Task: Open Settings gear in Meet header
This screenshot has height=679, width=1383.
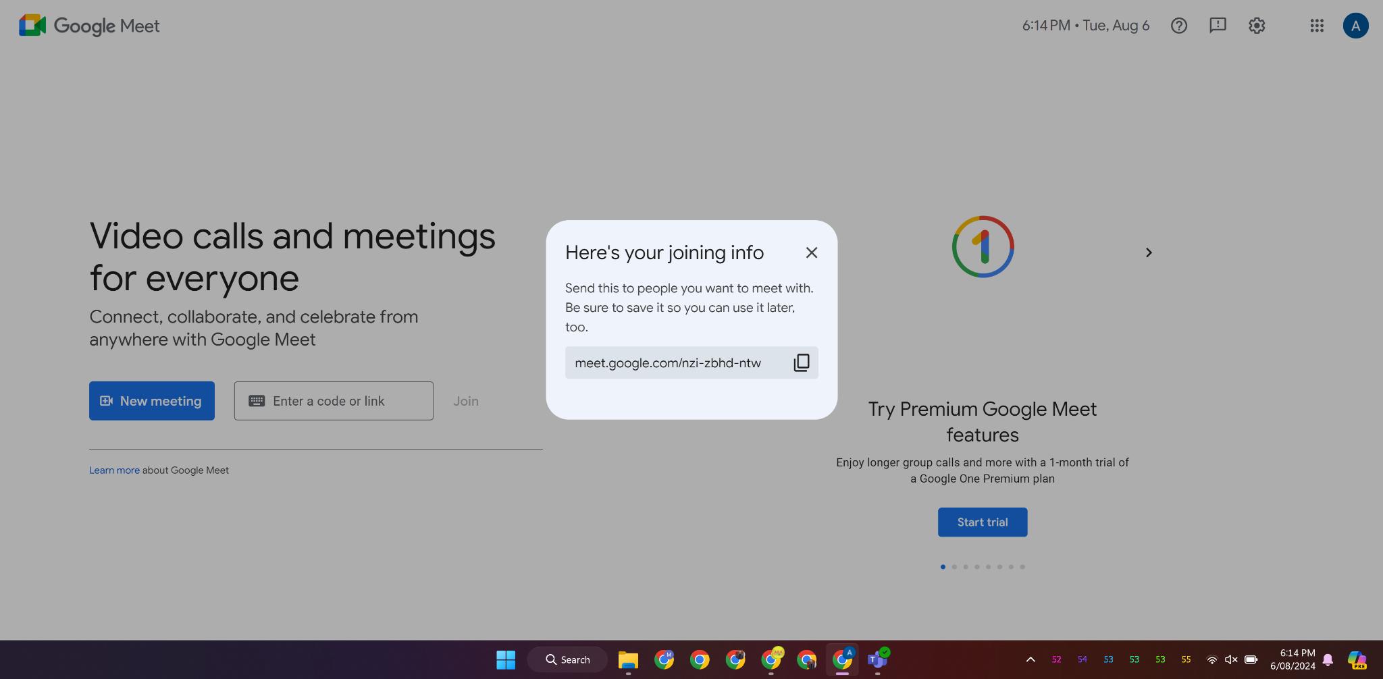Action: click(1257, 26)
